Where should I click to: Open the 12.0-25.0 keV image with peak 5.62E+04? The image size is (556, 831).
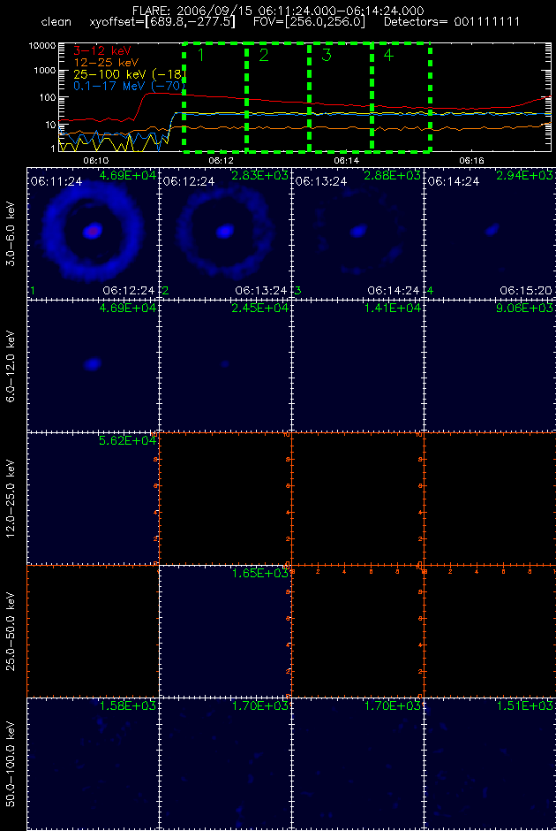coord(93,499)
